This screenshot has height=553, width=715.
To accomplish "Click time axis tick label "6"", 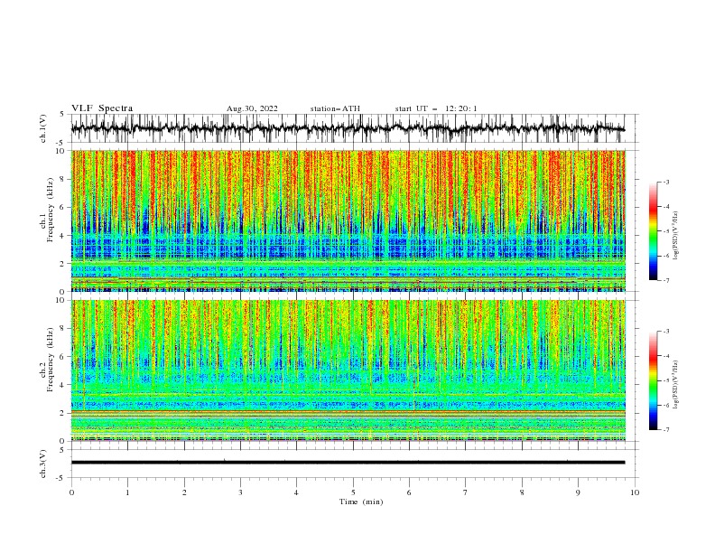I will [409, 492].
